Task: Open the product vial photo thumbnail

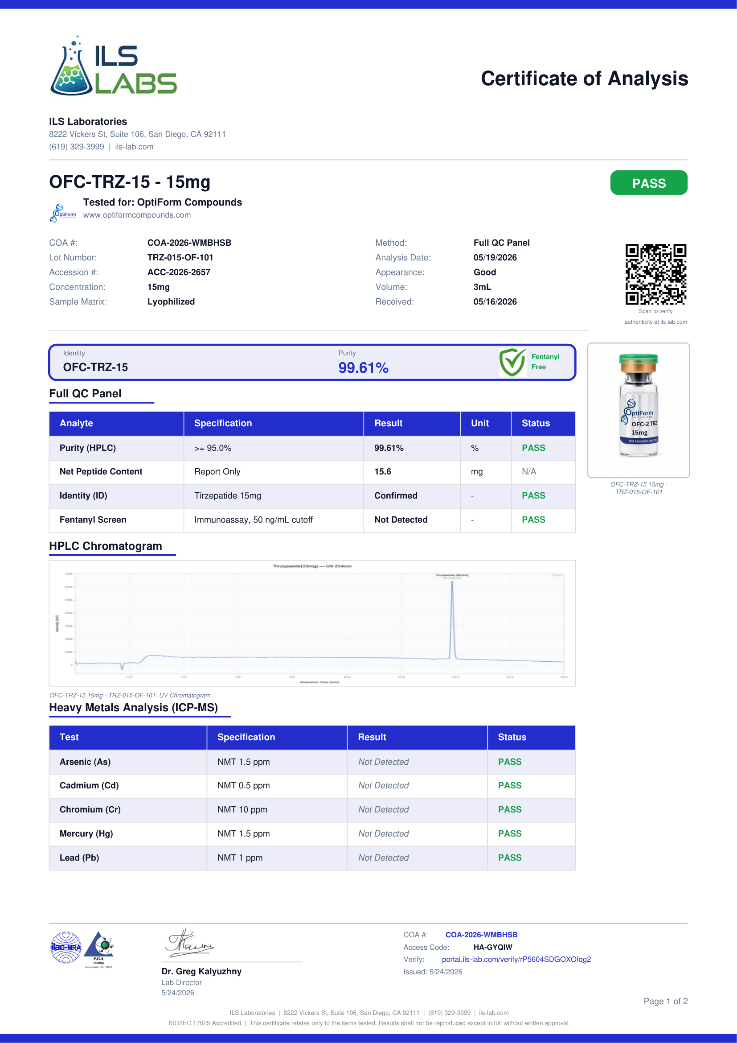Action: [638, 410]
